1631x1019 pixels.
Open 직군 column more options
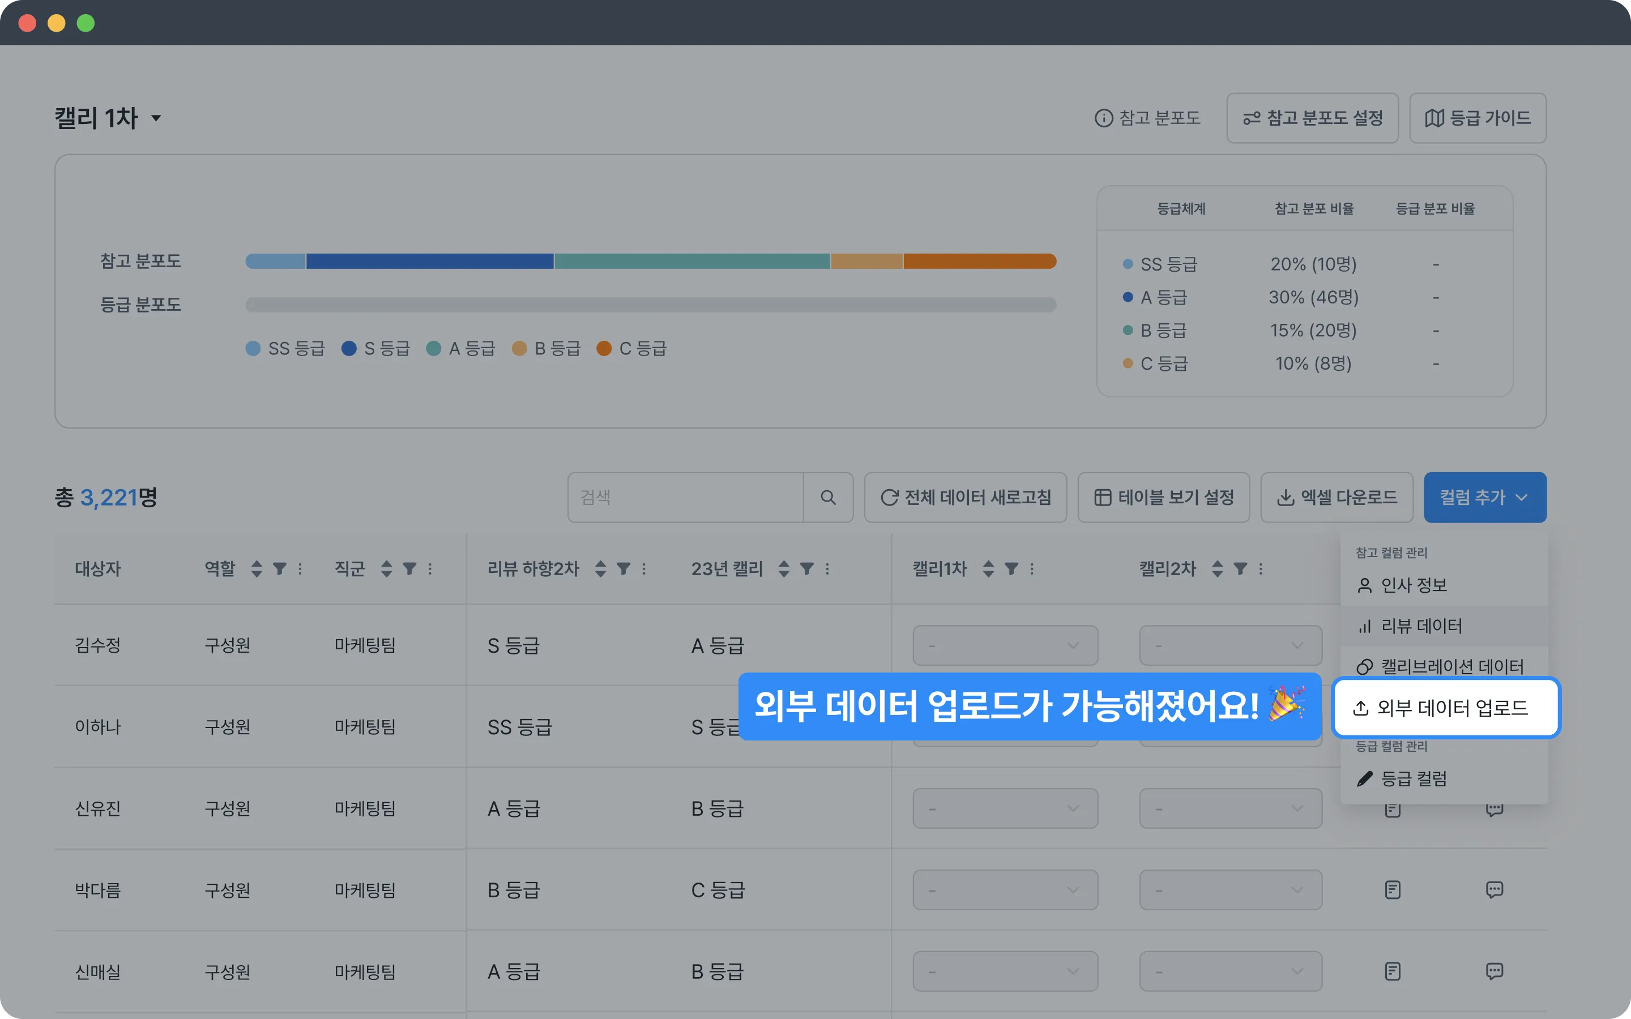pyautogui.click(x=430, y=569)
